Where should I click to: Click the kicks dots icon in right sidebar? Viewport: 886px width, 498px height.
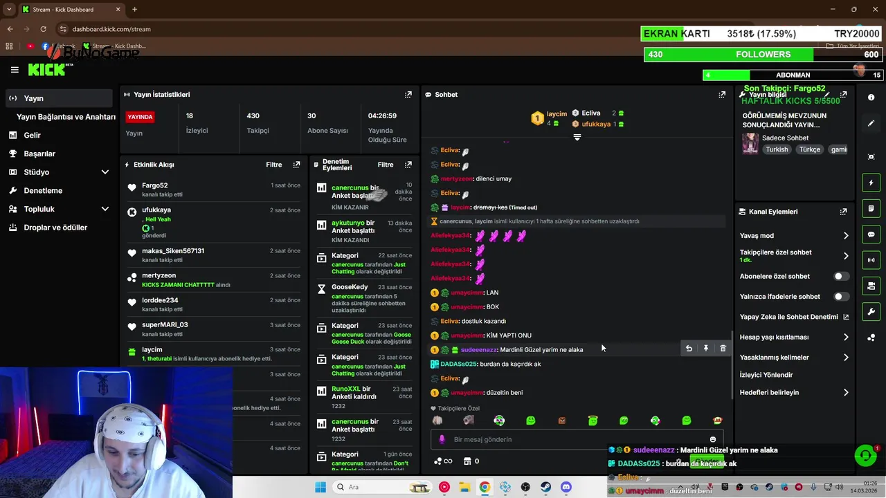point(871,338)
